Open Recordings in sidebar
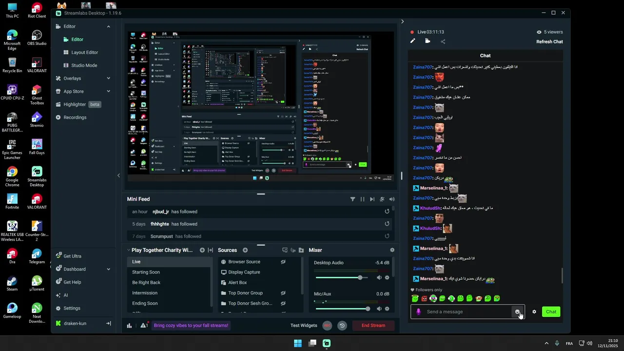The image size is (624, 351). tap(75, 117)
